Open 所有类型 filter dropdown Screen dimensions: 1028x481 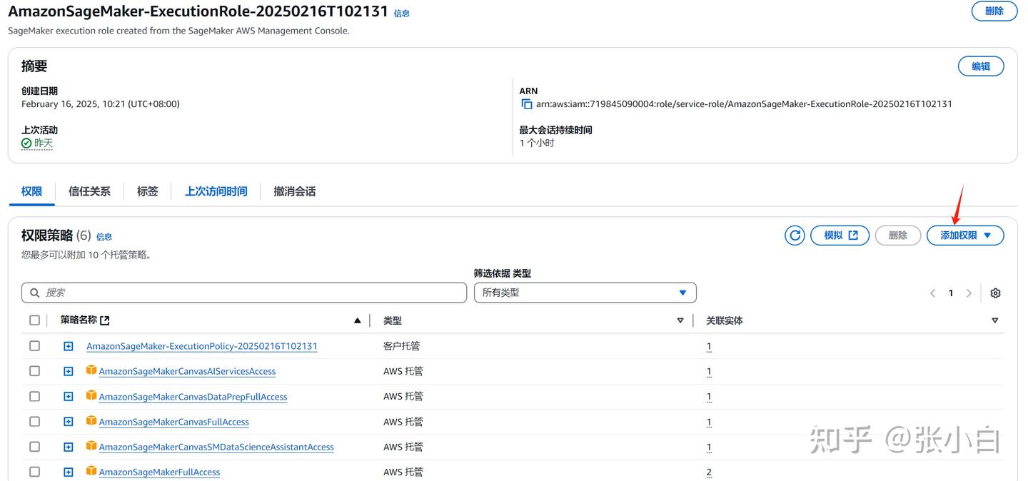[x=585, y=293]
